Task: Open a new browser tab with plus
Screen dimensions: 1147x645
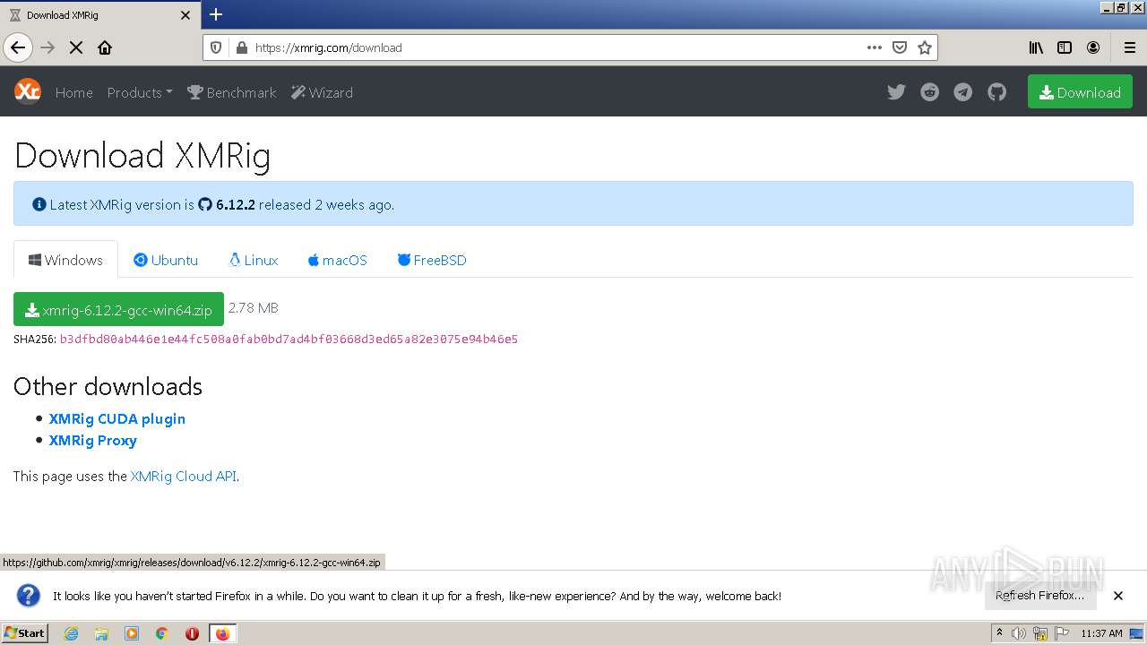Action: click(x=216, y=14)
